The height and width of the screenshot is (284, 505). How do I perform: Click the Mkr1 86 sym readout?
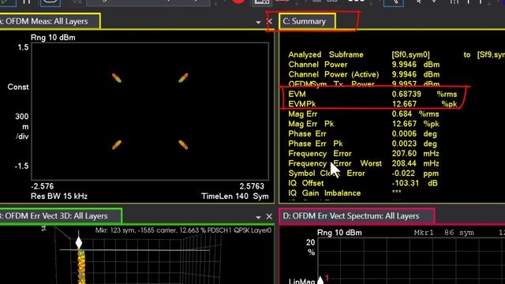click(x=443, y=233)
